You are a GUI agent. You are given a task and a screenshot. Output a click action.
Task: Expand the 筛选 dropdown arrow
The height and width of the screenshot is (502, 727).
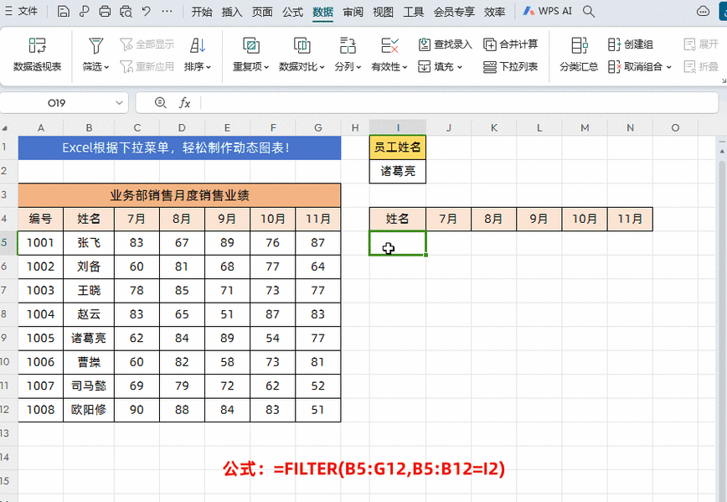click(x=106, y=67)
